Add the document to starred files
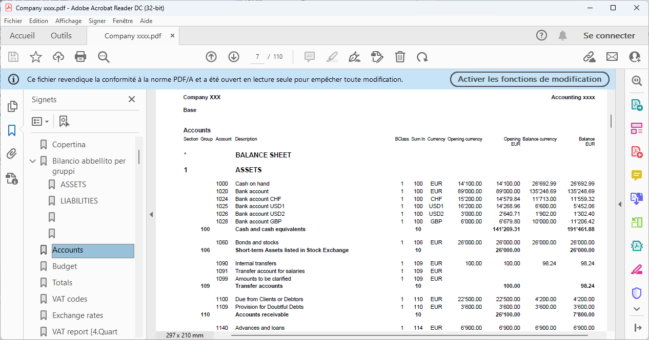Screen dimensions: 649x340 point(36,57)
